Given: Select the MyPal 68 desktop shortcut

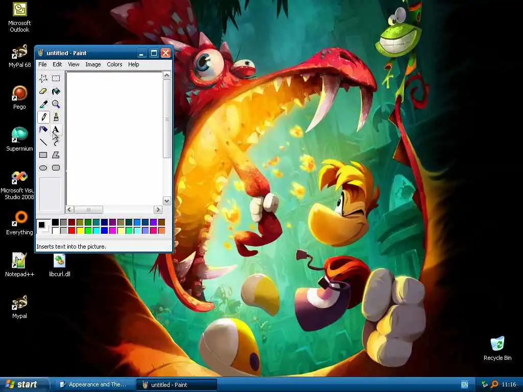Looking at the screenshot, I should tap(19, 56).
